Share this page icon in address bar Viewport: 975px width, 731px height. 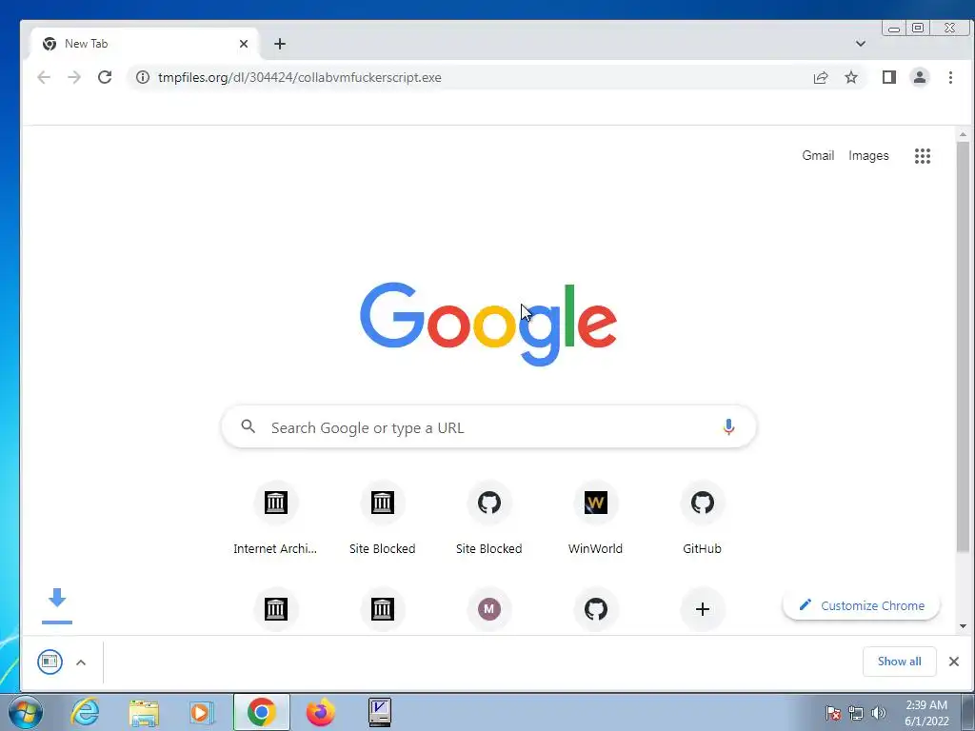pos(821,78)
